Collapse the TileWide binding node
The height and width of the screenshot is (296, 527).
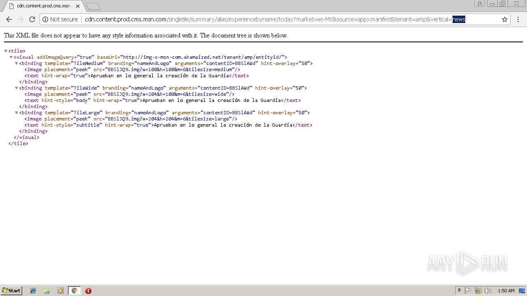16,88
